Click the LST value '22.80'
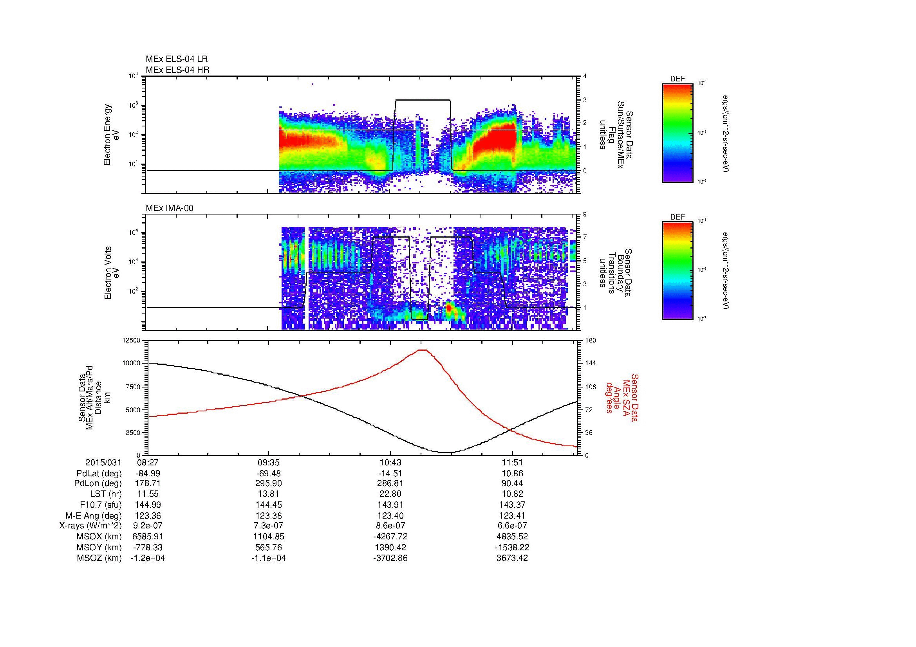The height and width of the screenshot is (647, 916). (x=390, y=494)
